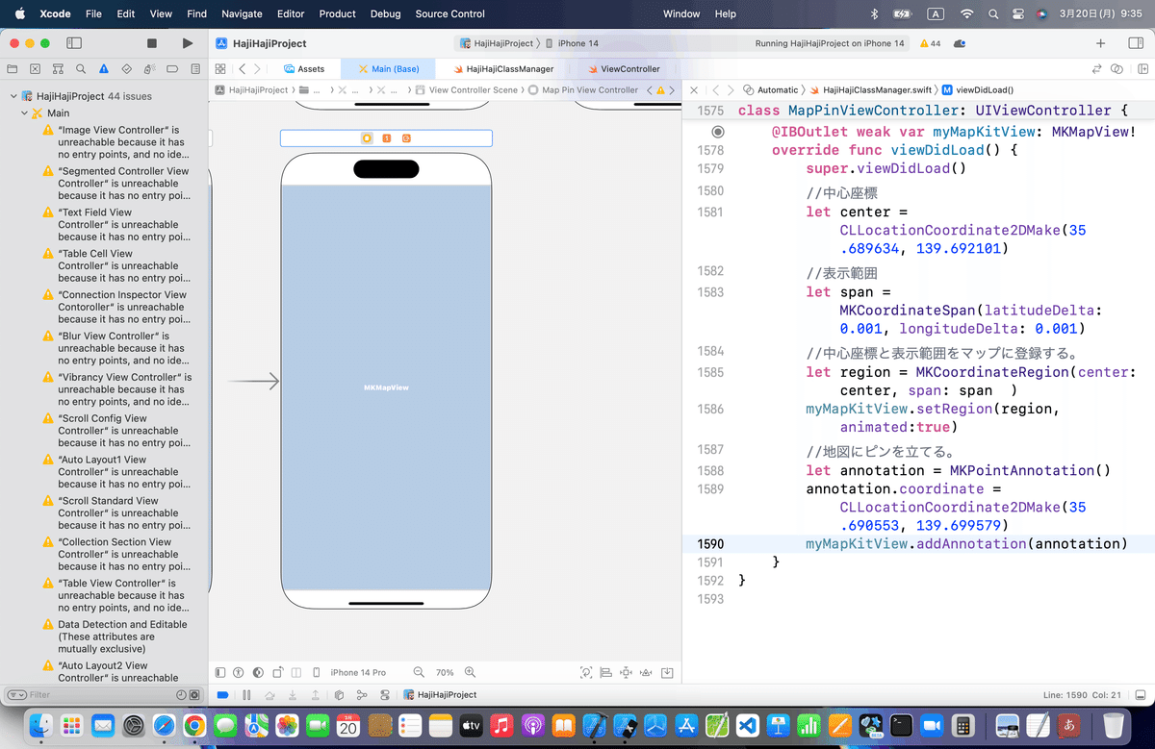1155x749 pixels.
Task: Click the zoom in magnifier on canvas
Action: point(471,672)
